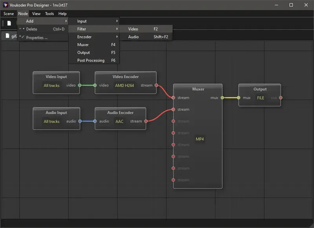Click the Audio Encoder red stream output port

[x=146, y=121]
